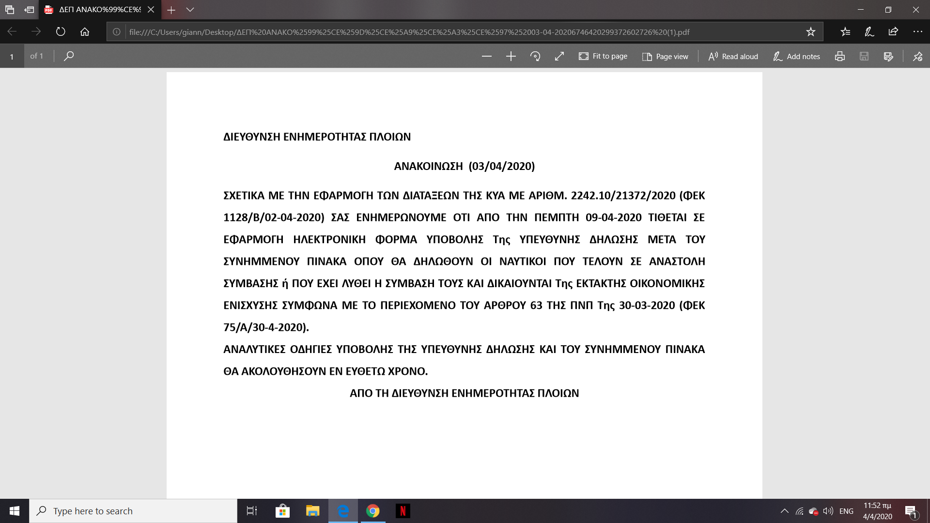The width and height of the screenshot is (930, 523).
Task: Click Fit to page
Action: pyautogui.click(x=603, y=56)
